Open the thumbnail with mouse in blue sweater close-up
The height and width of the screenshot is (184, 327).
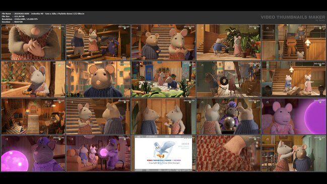(98, 79)
